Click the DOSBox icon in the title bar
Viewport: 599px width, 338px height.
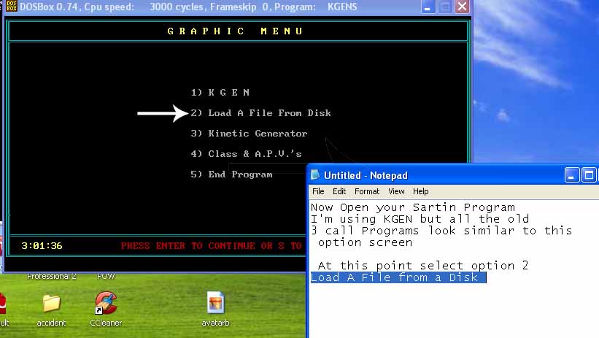pyautogui.click(x=12, y=6)
